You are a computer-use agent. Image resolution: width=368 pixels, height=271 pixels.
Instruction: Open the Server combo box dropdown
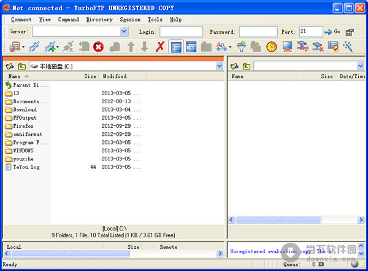point(124,31)
